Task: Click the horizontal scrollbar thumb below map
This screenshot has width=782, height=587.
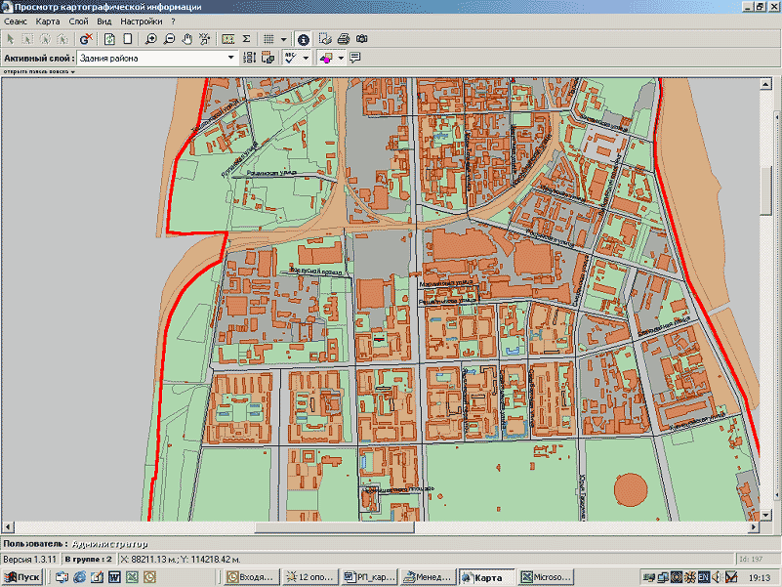Action: click(x=334, y=527)
